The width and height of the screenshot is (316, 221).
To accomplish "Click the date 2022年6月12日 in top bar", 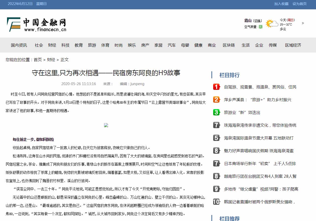I will coord(20,4).
